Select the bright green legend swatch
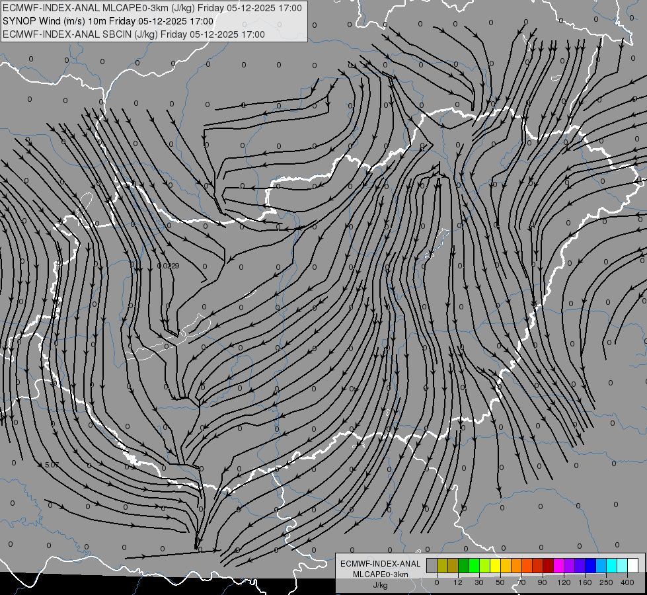Image resolution: width=647 pixels, height=595 pixels. (474, 566)
